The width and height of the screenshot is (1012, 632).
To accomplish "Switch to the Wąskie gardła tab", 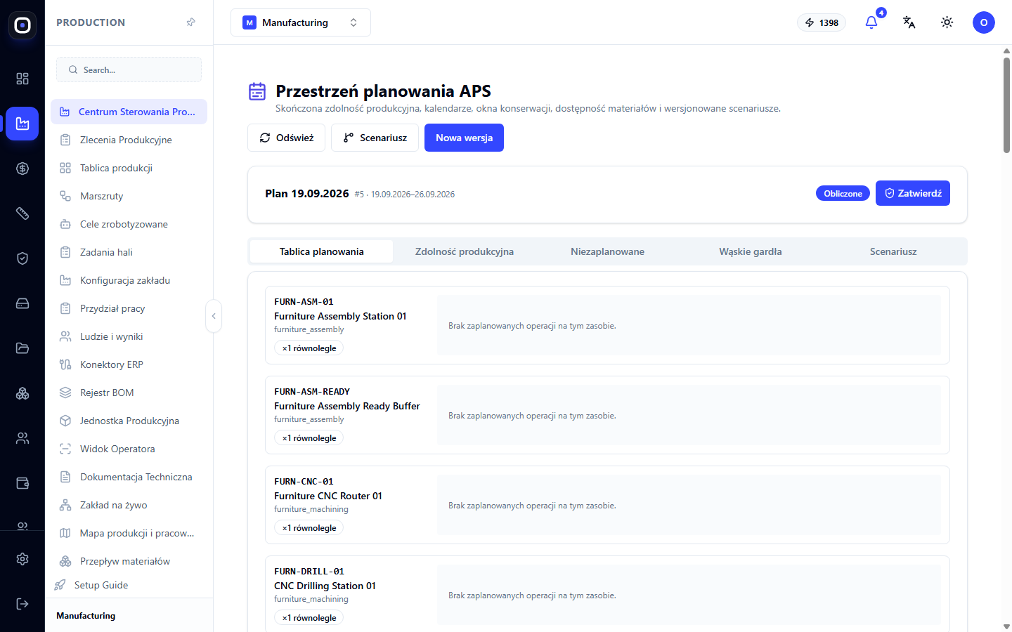I will coord(751,251).
